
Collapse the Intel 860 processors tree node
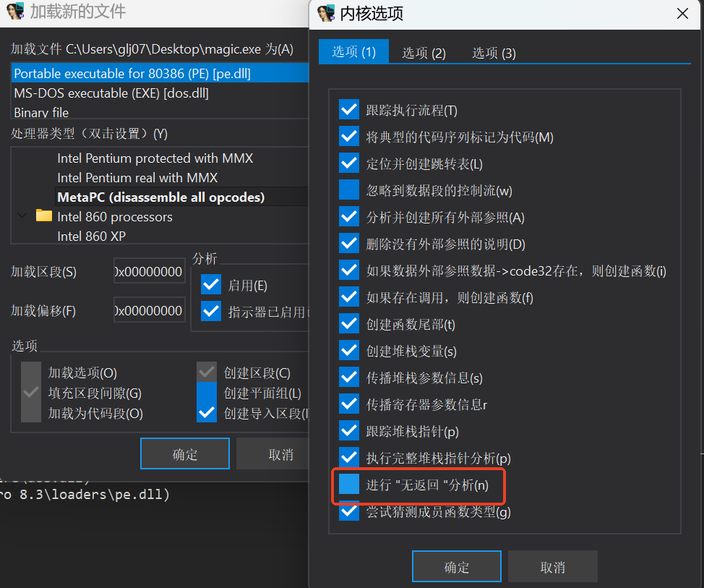click(22, 216)
